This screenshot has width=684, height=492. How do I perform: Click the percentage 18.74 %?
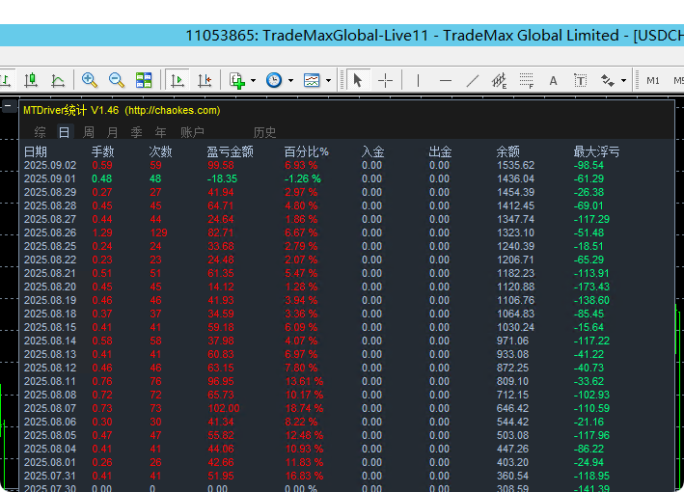click(x=304, y=409)
